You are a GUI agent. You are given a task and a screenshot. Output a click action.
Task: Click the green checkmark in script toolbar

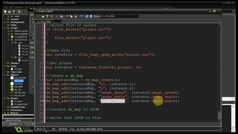pos(37,16)
